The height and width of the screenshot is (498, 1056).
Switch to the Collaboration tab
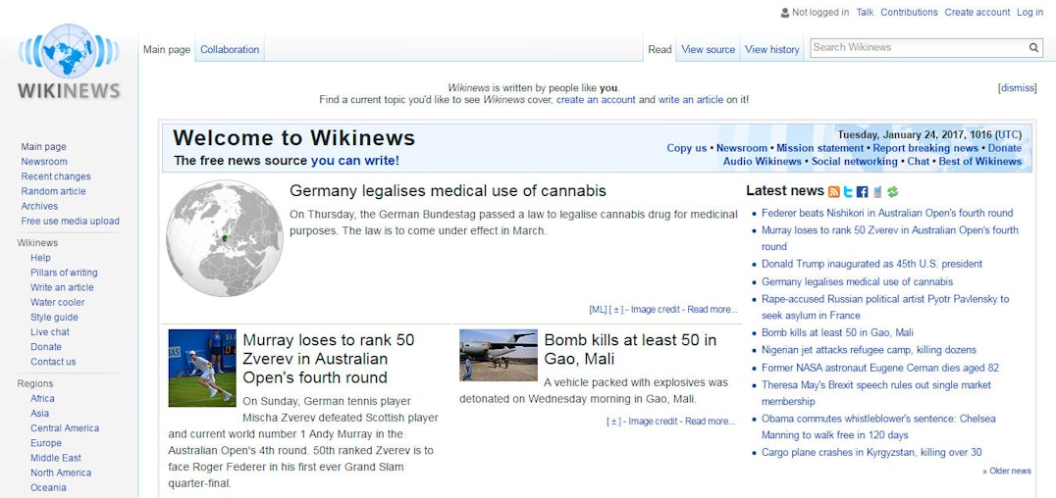point(230,49)
